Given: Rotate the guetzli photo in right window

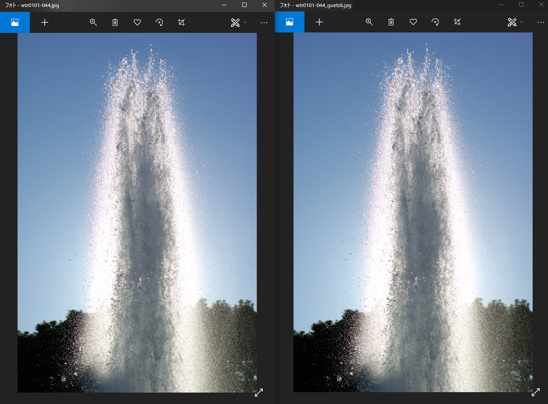Looking at the screenshot, I should [435, 22].
